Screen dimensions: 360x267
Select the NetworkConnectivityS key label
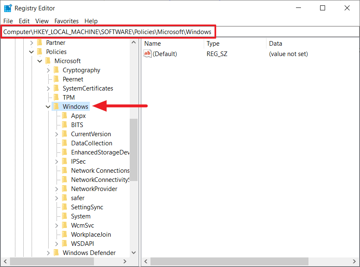coord(100,180)
